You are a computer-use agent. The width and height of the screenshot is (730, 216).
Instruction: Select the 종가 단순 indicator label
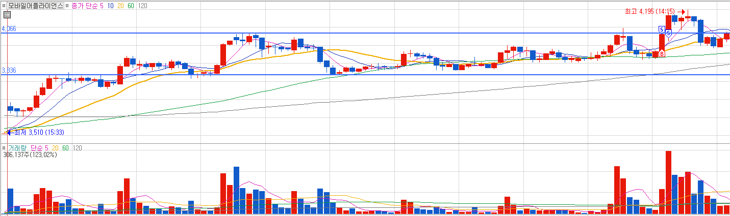pos(84,5)
